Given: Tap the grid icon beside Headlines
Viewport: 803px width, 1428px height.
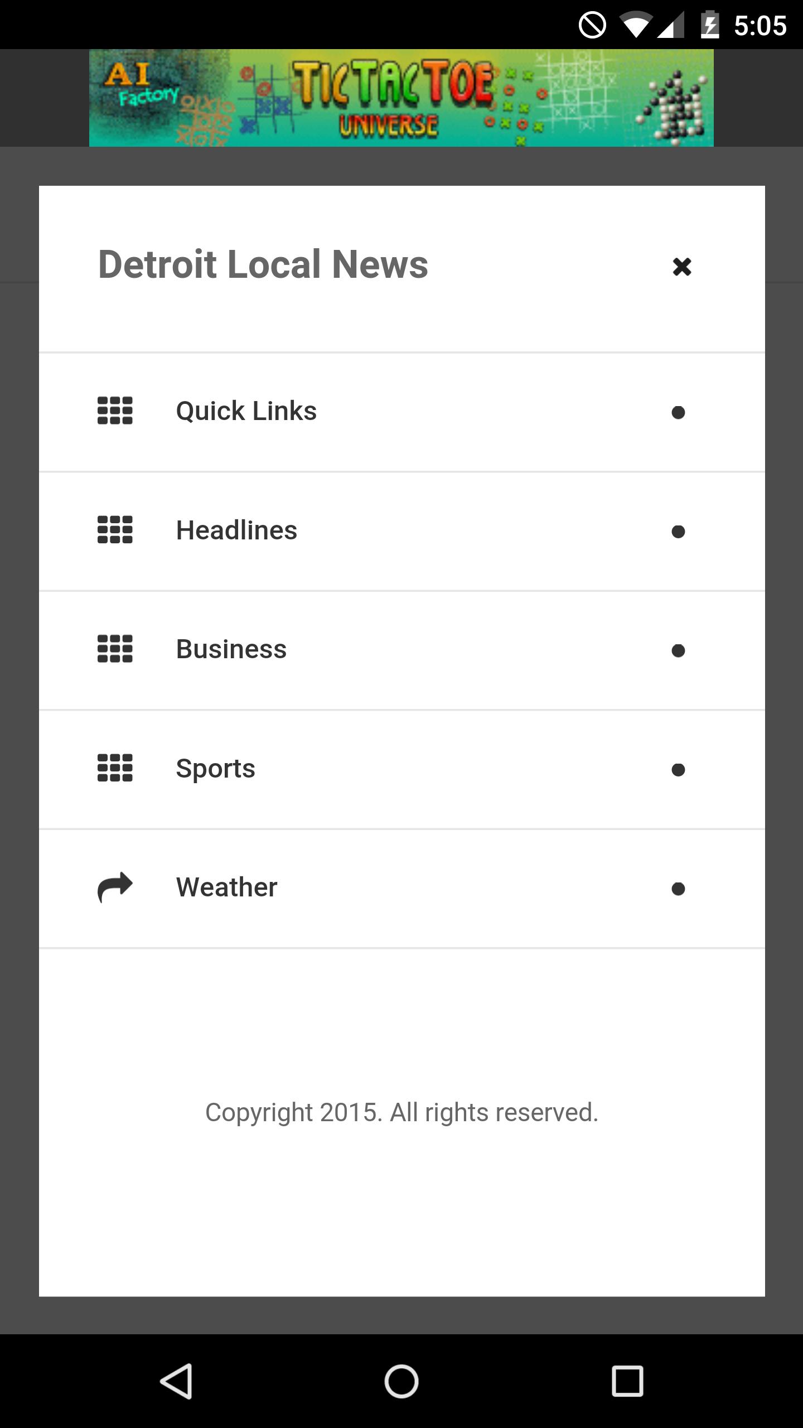Looking at the screenshot, I should (115, 530).
